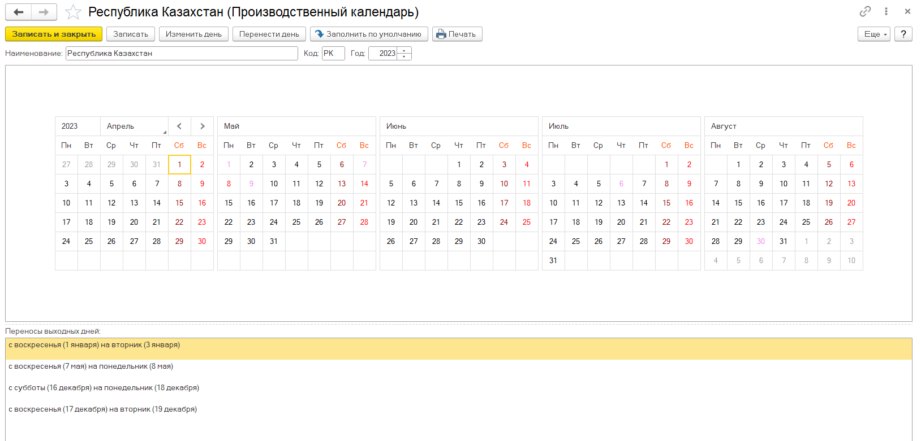The image size is (921, 441).
Task: Add page to favorites with star
Action: [73, 12]
